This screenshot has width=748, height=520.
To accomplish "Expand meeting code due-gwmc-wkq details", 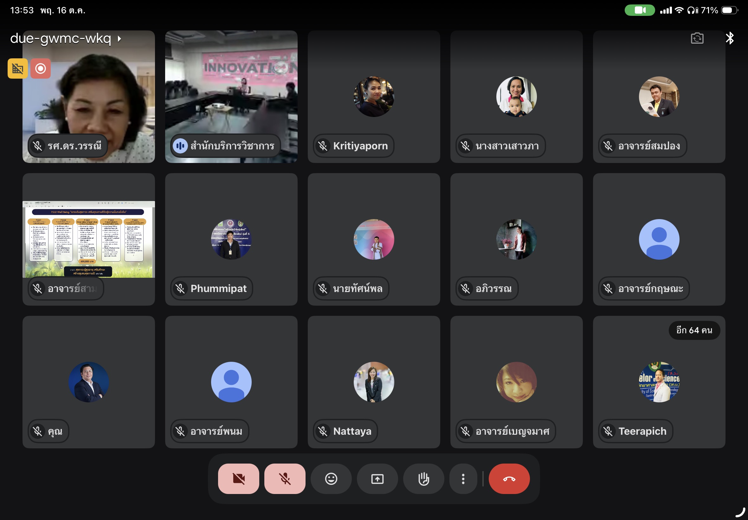I will coord(65,38).
